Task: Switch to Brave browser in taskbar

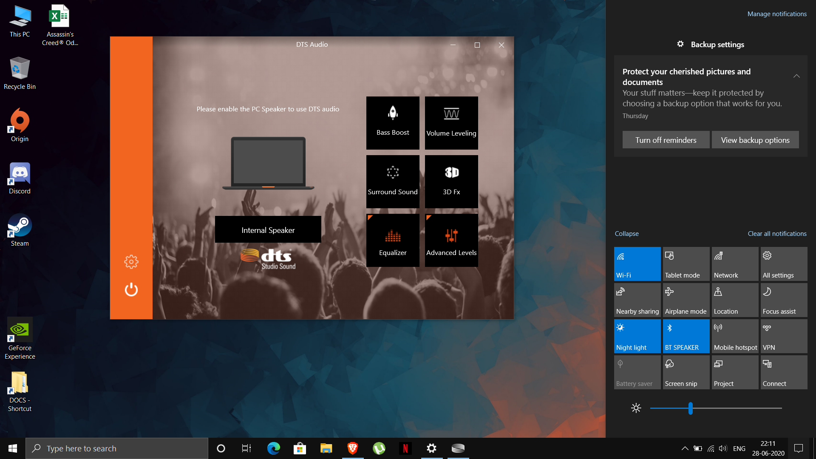Action: pyautogui.click(x=352, y=448)
